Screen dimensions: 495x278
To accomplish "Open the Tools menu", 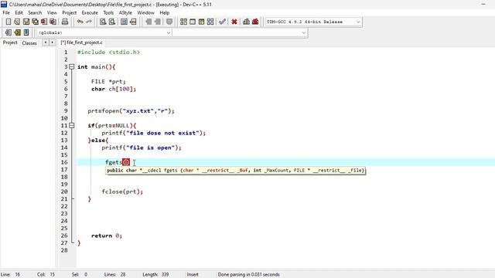I will click(x=108, y=12).
